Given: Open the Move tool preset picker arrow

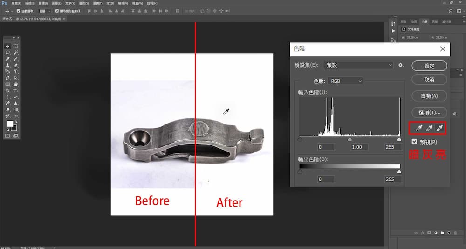Looking at the screenshot, I should tap(12, 11).
